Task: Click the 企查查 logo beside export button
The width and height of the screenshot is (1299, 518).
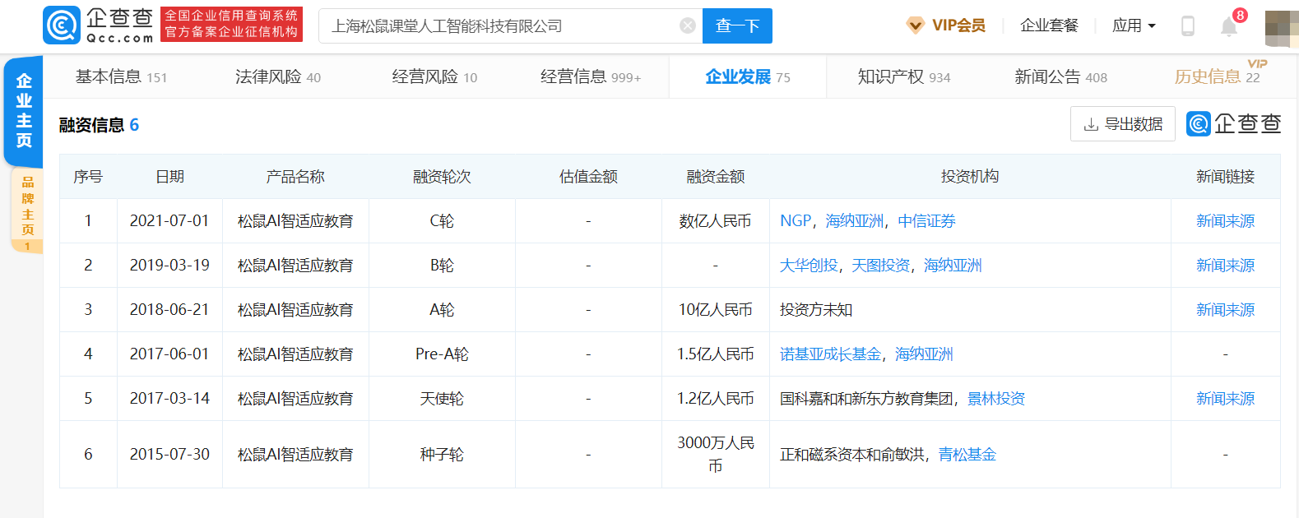Action: pos(1234,123)
